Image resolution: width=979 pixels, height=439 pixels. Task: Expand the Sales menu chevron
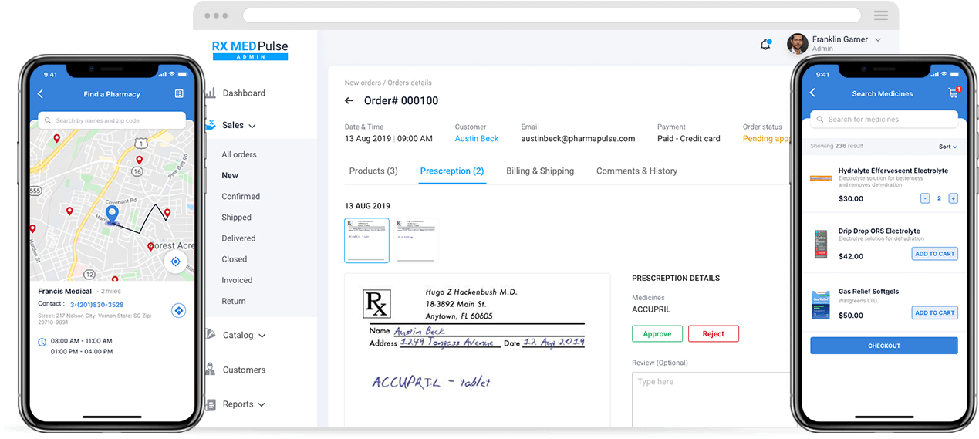coord(252,126)
